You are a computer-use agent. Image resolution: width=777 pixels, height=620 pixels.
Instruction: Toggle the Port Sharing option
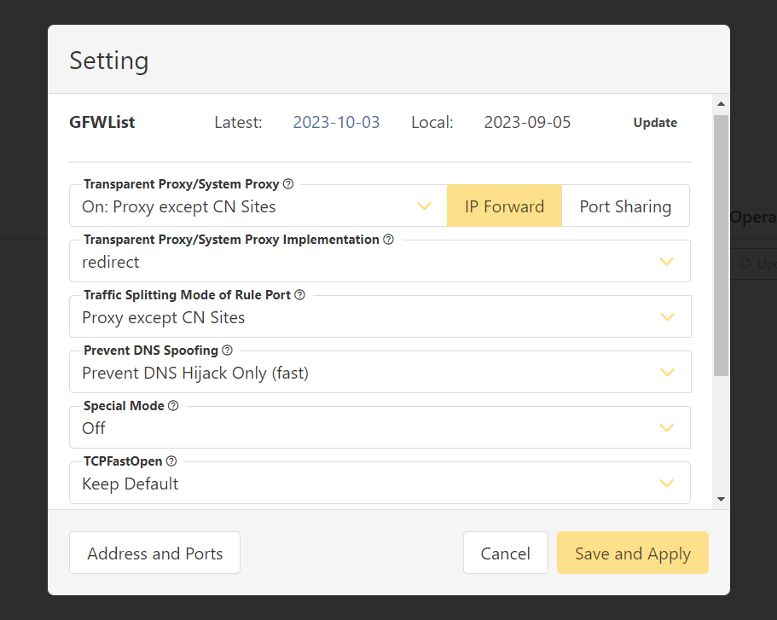click(625, 206)
